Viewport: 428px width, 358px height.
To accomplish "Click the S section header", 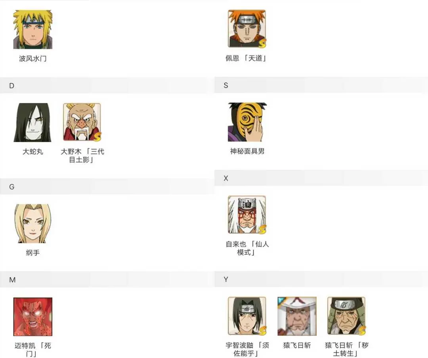I will tap(226, 86).
